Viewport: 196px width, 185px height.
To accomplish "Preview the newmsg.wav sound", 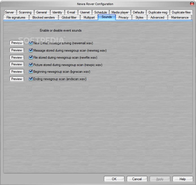I will click(x=17, y=50).
